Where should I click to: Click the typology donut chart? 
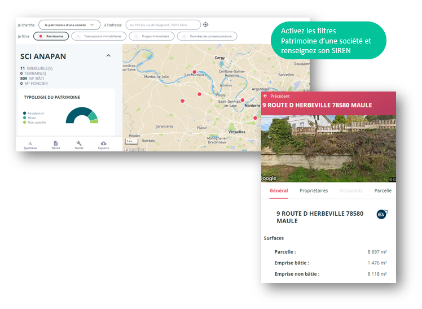tap(82, 115)
